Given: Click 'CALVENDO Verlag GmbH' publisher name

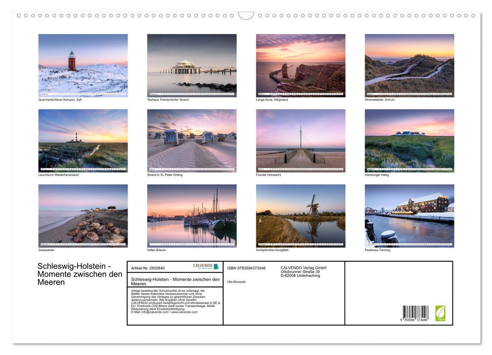Looking at the screenshot, I should click(304, 268).
